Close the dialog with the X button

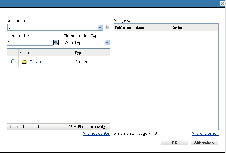pyautogui.click(x=222, y=3)
